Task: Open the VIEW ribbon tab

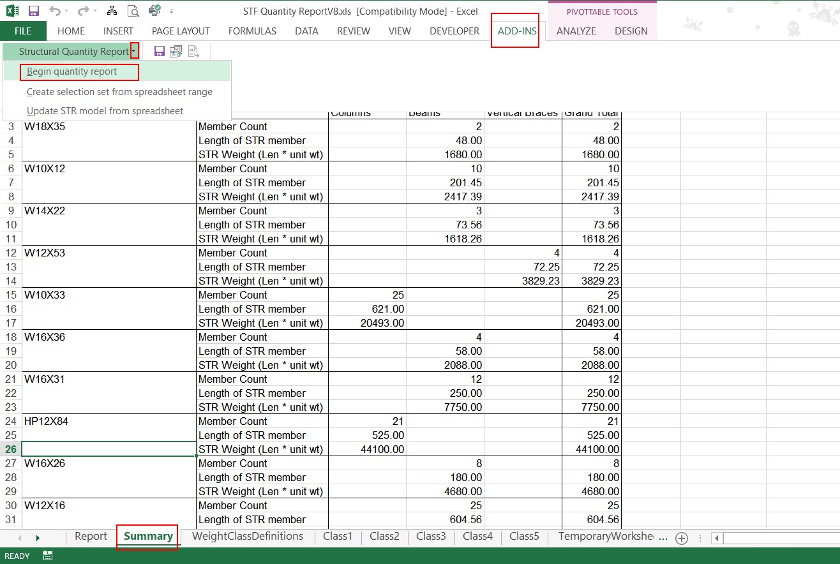Action: (400, 31)
